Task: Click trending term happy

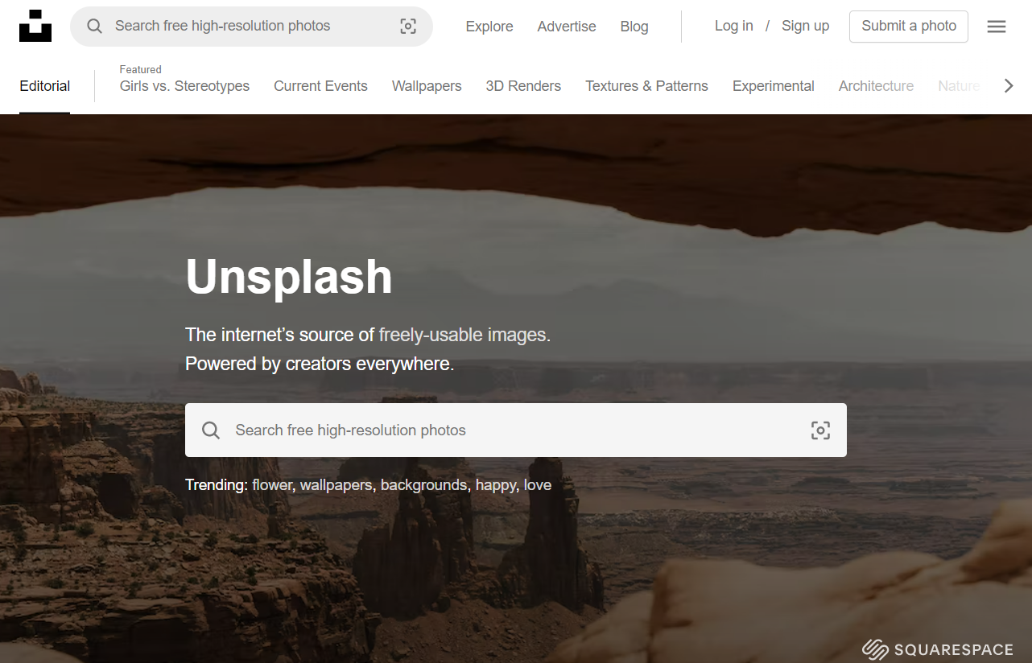Action: (x=496, y=485)
